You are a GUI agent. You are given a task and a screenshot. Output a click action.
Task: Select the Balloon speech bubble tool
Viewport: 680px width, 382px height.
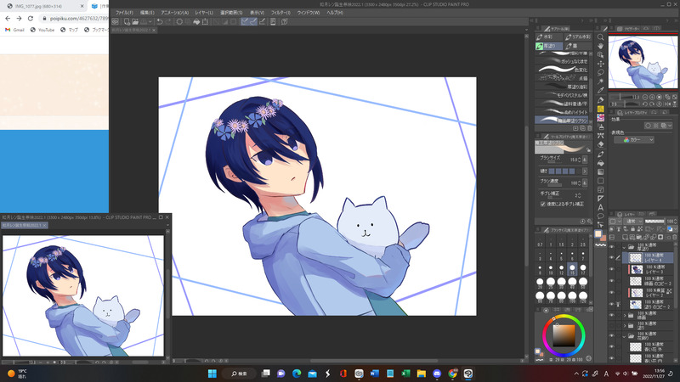[x=601, y=216]
